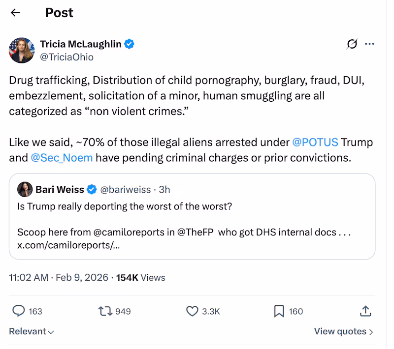This screenshot has width=394, height=349.
Task: Open the Grok actions icon
Action: pos(351,44)
